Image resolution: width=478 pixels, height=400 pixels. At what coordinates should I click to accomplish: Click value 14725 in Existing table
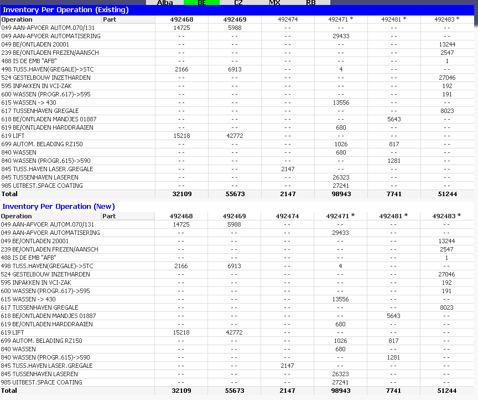pos(181,28)
